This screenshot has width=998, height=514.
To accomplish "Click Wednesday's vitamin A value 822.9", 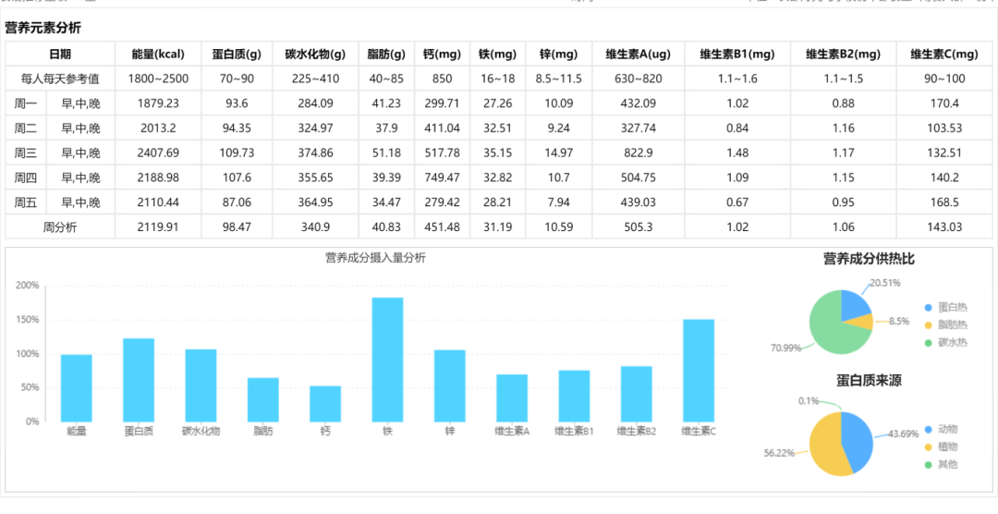I will [x=639, y=153].
